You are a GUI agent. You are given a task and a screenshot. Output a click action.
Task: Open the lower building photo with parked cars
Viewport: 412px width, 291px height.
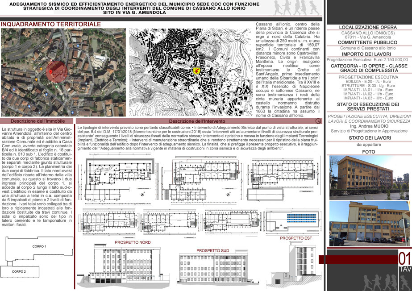(x=369, y=224)
